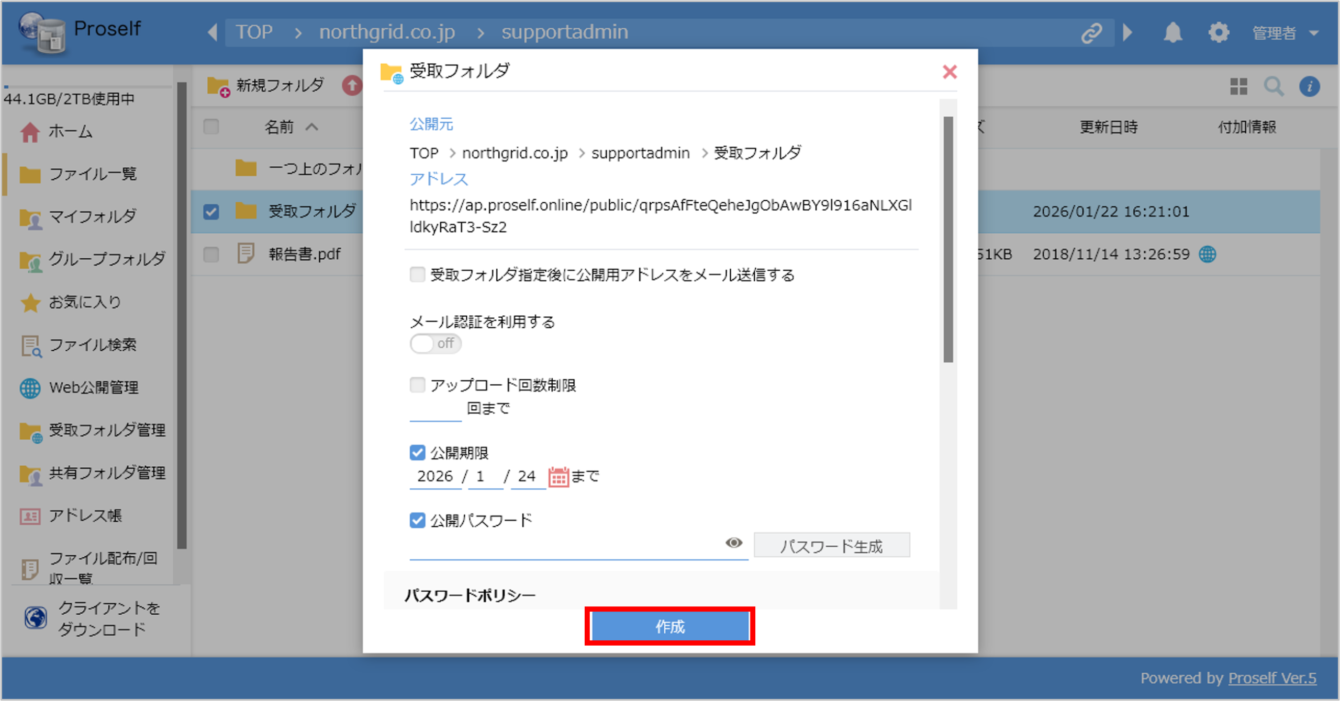Viewport: 1340px width, 701px height.
Task: Toggle the 名前 column sort chevron
Action: 312,127
